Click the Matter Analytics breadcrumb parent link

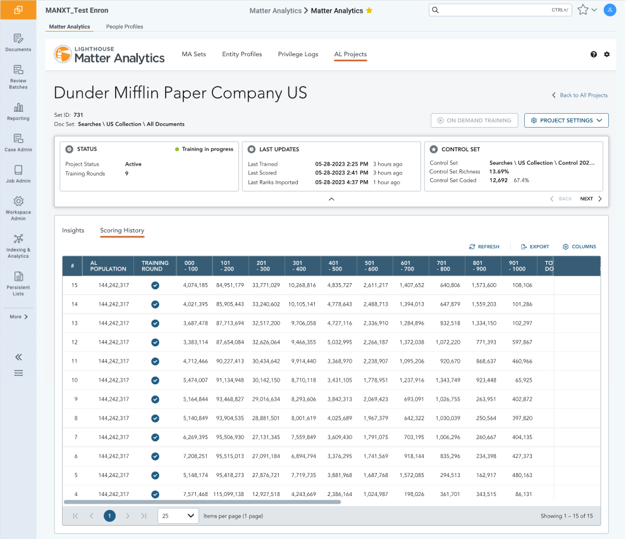click(276, 11)
